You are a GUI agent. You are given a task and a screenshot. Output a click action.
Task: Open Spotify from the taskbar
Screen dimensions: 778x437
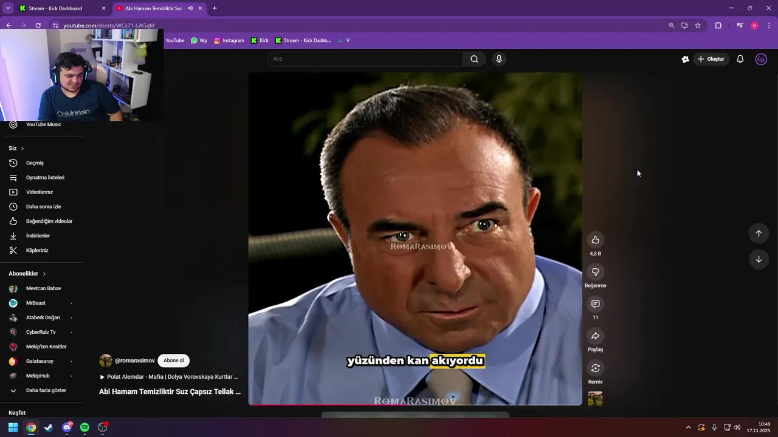(x=84, y=427)
